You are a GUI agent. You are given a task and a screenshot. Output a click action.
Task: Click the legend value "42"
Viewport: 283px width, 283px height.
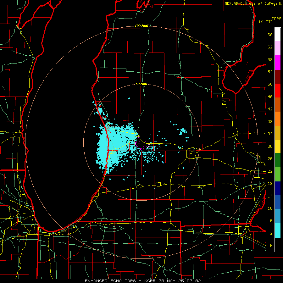tap(270, 109)
